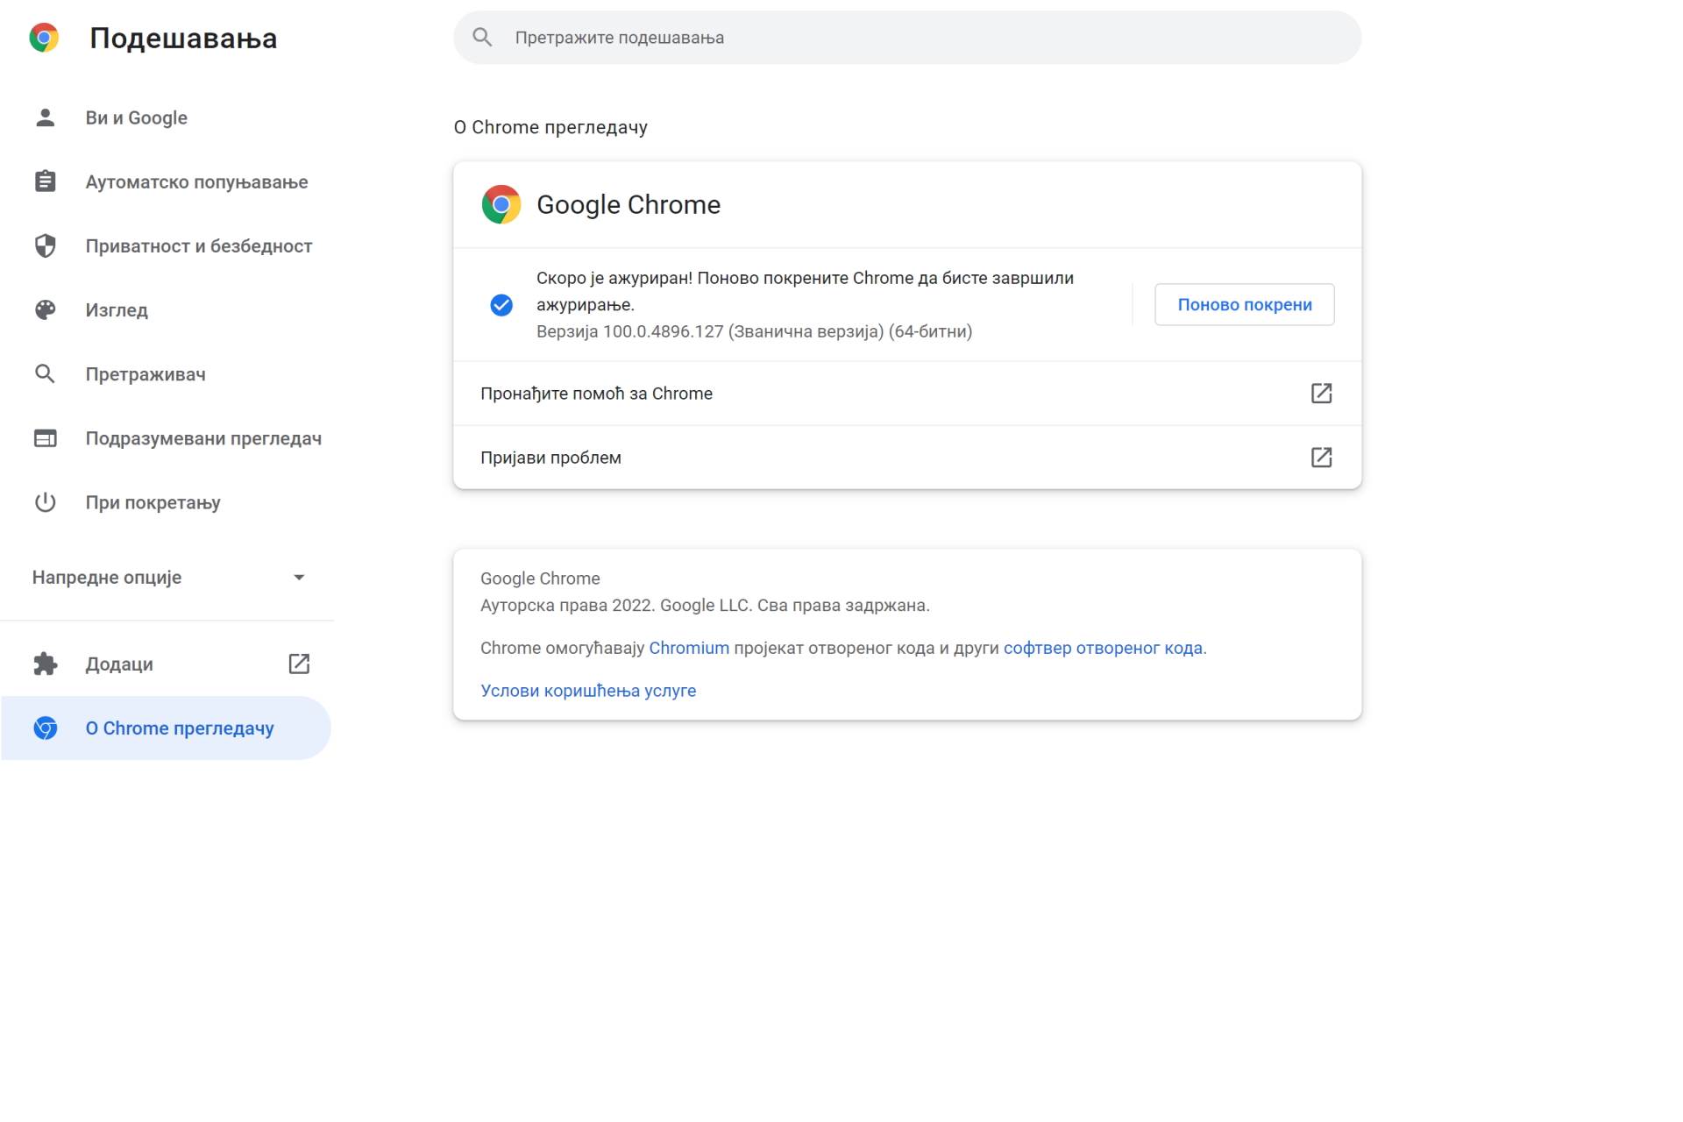Click chevron arrow beside Напредне опције
This screenshot has width=1683, height=1122.
pyautogui.click(x=299, y=577)
